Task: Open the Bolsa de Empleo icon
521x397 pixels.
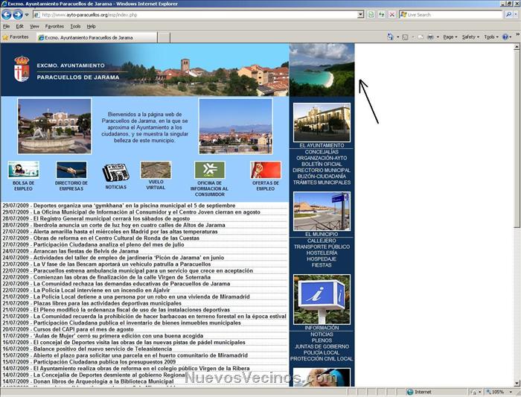Action: [24, 170]
